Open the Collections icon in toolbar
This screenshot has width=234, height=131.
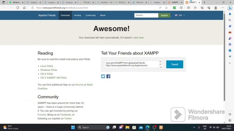point(202,8)
